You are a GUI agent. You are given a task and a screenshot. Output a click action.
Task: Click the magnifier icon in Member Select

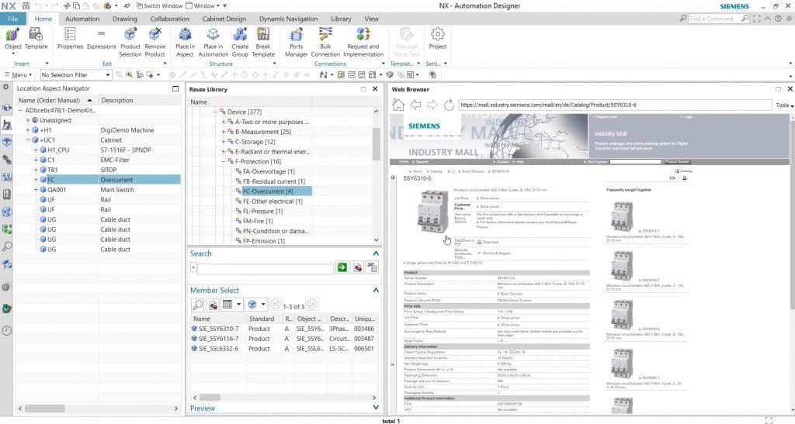(x=198, y=305)
